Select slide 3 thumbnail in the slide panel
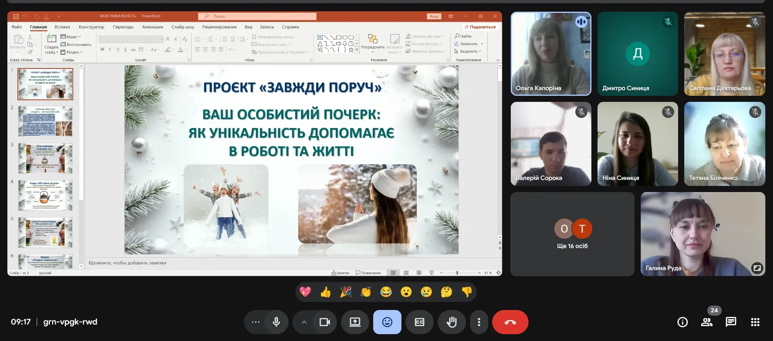The width and height of the screenshot is (773, 341). tap(45, 158)
